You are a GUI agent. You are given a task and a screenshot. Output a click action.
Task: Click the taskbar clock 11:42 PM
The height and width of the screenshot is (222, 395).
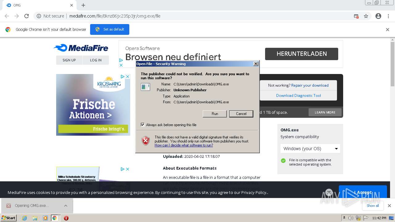[x=379, y=218]
